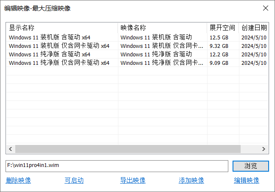Click the 可启动 bootable link
The image size is (275, 192).
pyautogui.click(x=74, y=181)
